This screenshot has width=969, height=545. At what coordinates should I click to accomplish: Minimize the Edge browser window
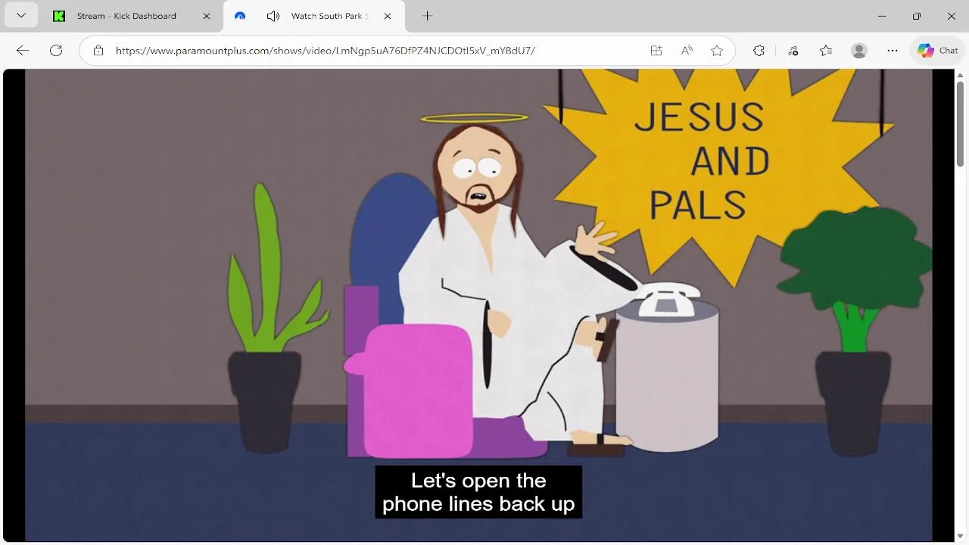tap(882, 16)
